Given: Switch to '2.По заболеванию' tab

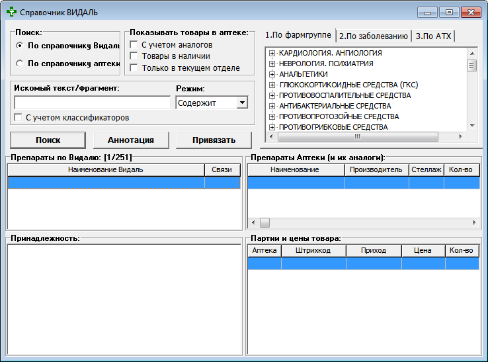Looking at the screenshot, I should tap(373, 36).
